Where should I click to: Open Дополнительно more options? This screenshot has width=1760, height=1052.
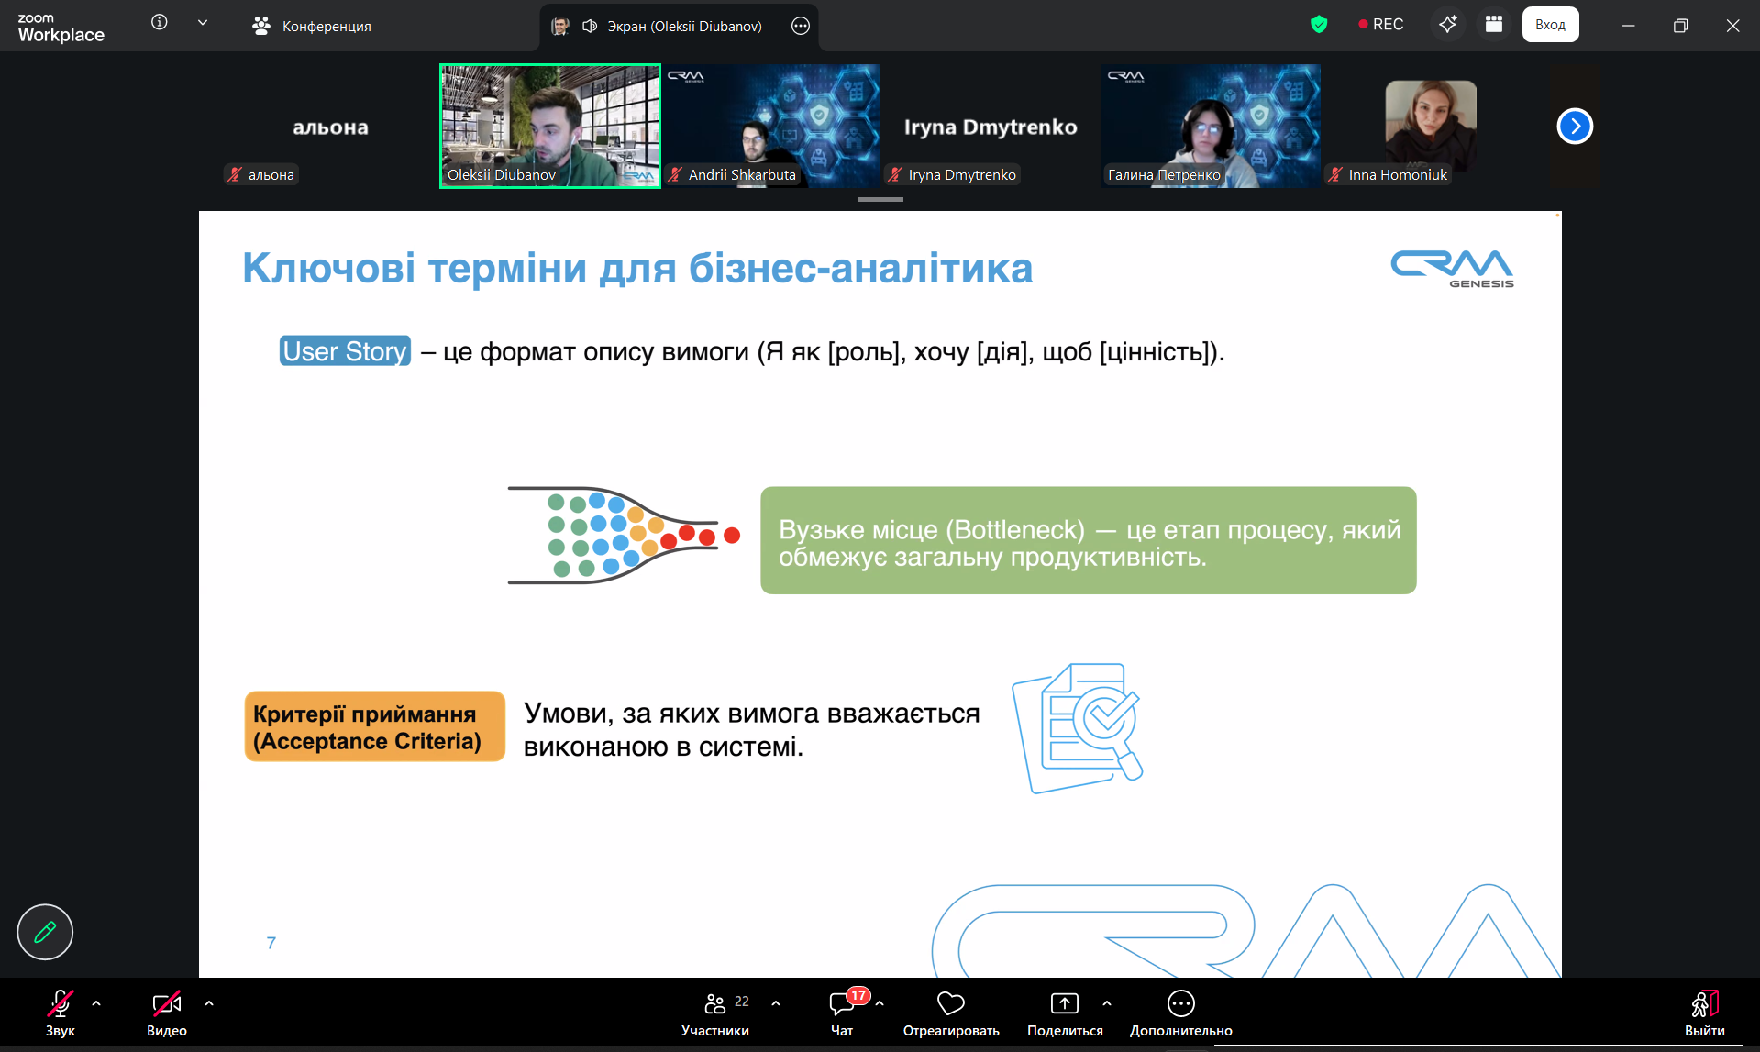point(1180,1013)
